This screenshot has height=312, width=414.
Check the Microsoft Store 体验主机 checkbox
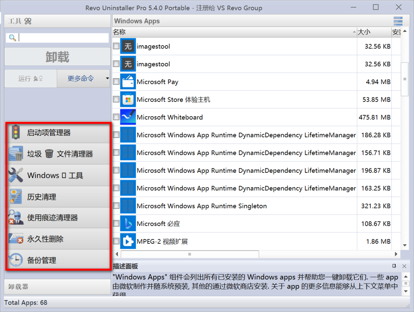pos(116,99)
